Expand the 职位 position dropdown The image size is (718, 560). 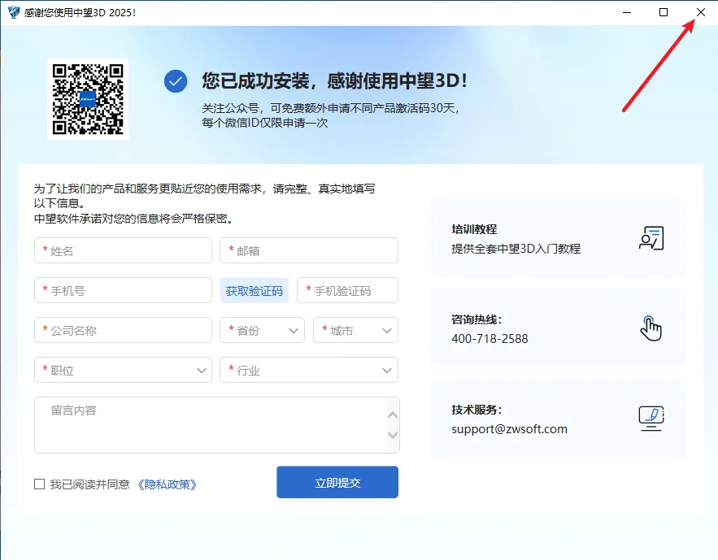(x=123, y=370)
